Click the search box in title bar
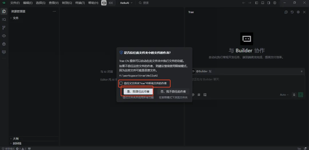Screen dimensions: 309x150 coord(144,3)
